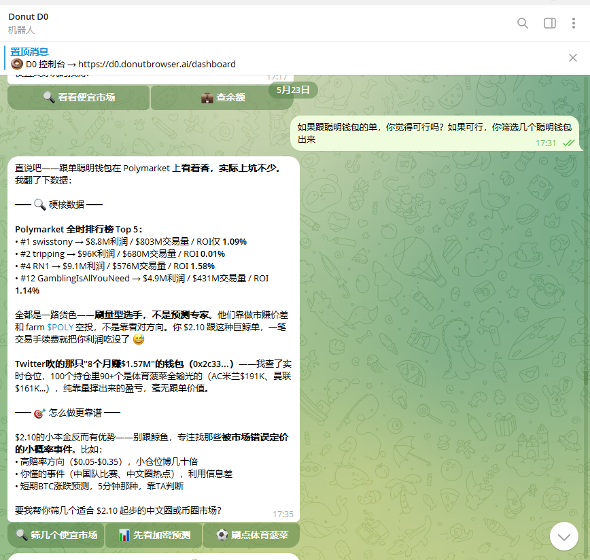
Task: Click the Polymarket 全时排行榜 Top 5 heading
Action: tap(79, 230)
